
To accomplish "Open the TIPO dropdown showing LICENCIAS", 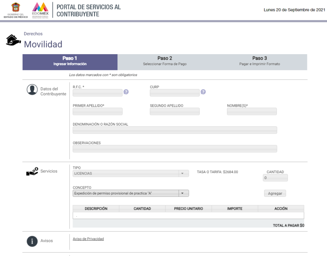I will (x=129, y=174).
